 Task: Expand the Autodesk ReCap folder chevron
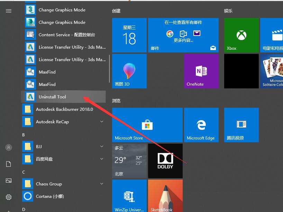click(x=102, y=122)
